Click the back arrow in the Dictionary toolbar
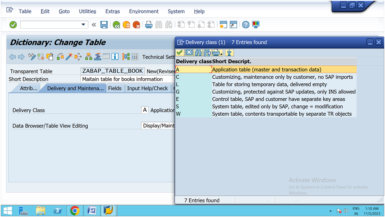 click(x=13, y=57)
